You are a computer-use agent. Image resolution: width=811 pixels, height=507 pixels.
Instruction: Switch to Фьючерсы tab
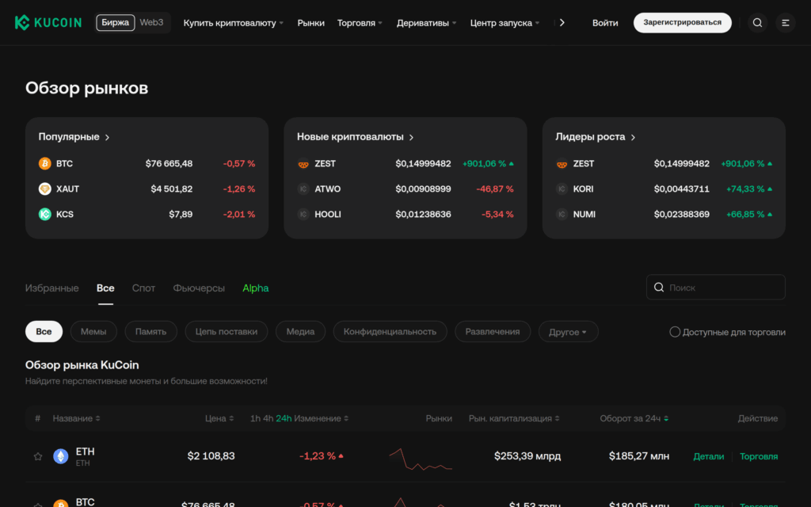click(x=199, y=288)
